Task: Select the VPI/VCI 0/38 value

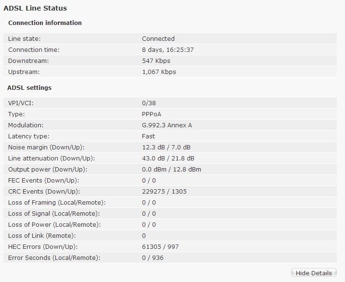Action: point(149,103)
